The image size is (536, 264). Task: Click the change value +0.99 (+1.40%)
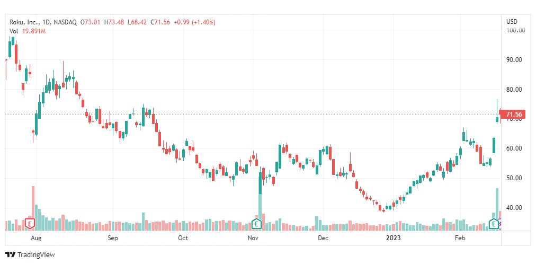pos(194,22)
